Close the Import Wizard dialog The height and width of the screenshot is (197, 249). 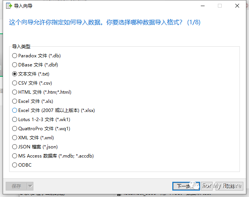coord(237,6)
